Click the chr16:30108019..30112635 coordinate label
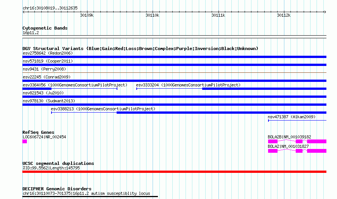Image resolution: width=337 pixels, height=199 pixels. 50,8
